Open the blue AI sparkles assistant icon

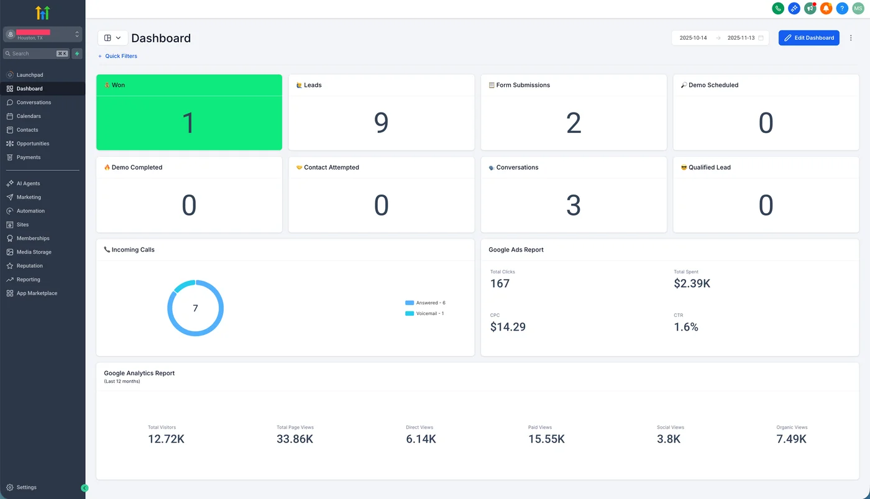(794, 8)
